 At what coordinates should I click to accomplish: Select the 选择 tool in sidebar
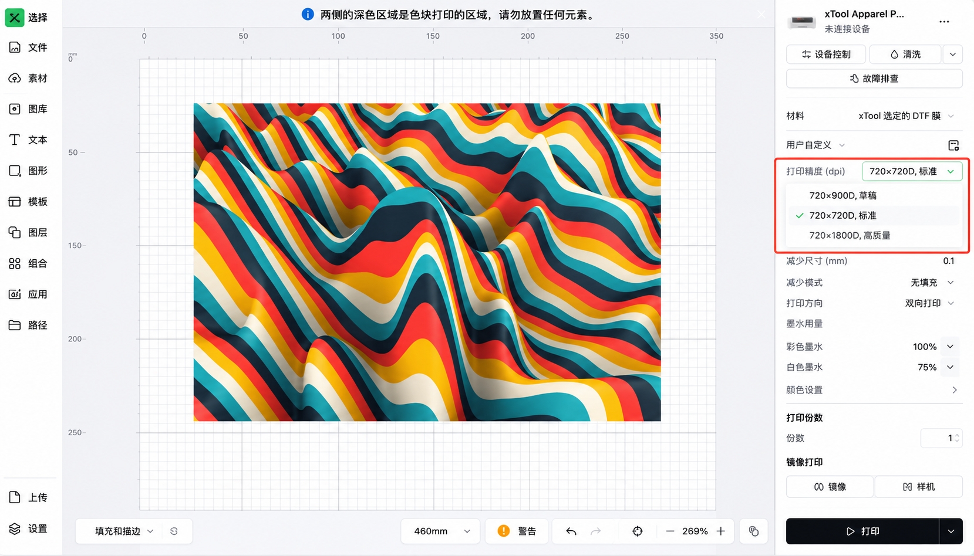tap(27, 17)
